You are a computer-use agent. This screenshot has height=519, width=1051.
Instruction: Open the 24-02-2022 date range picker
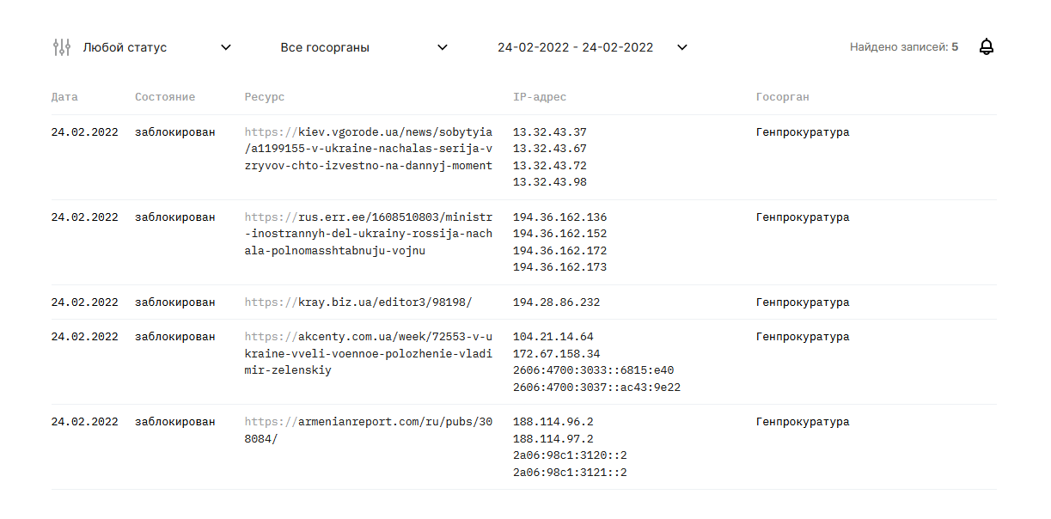click(575, 47)
